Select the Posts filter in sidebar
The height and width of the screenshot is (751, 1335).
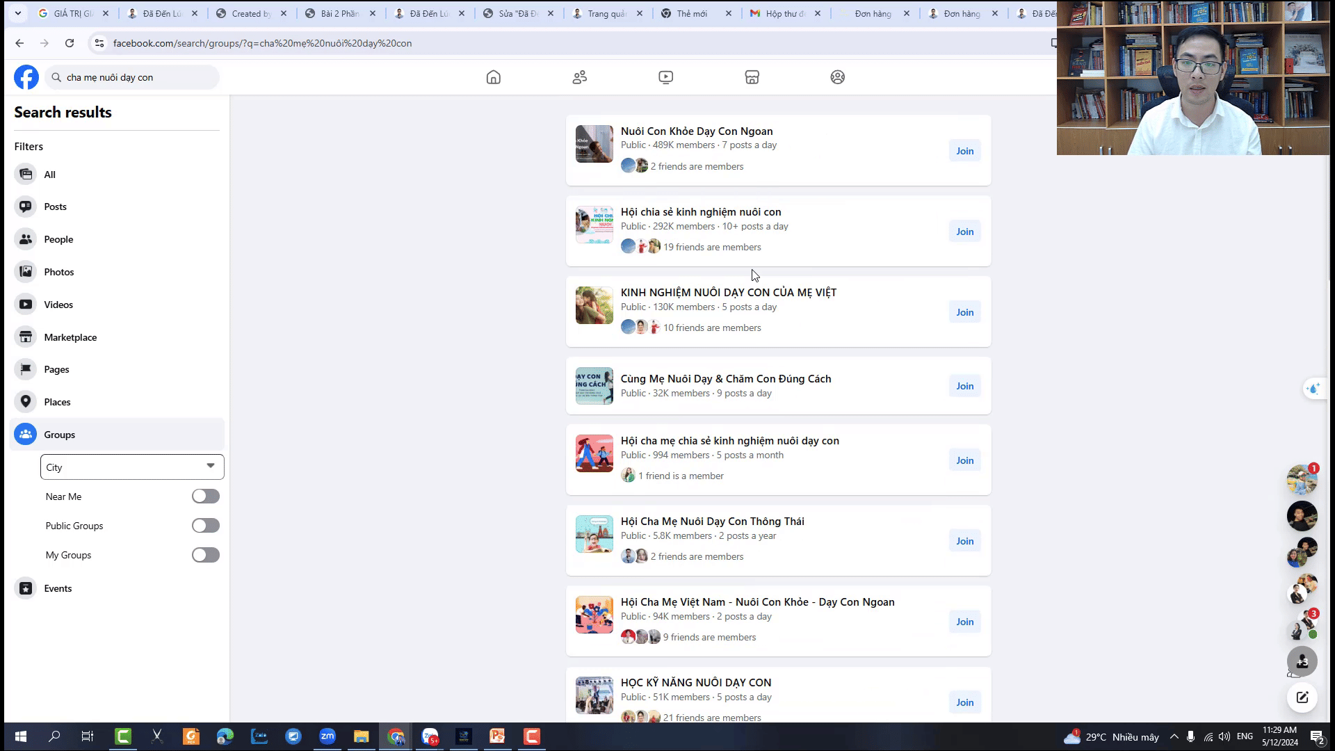[x=55, y=207]
